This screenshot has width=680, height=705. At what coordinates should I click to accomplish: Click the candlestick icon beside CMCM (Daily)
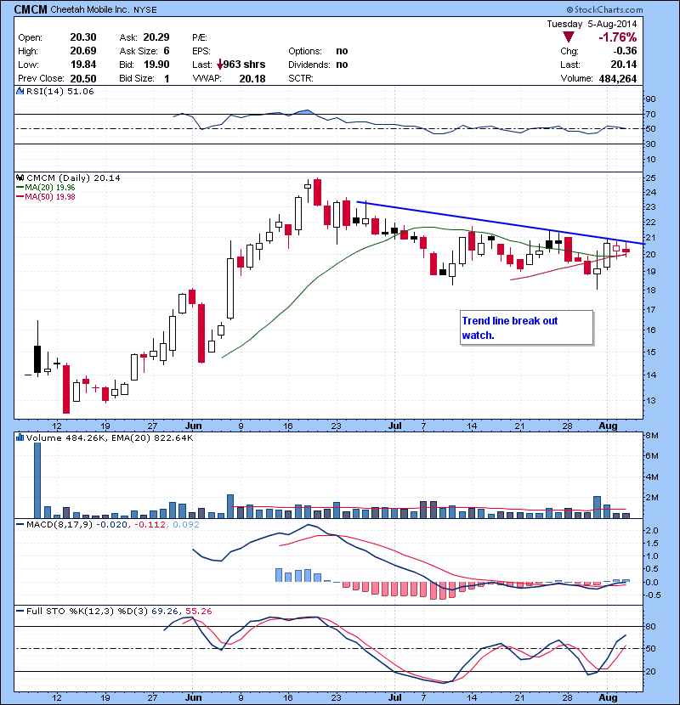20,178
